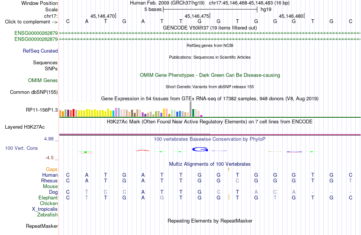Select the Human species row label
Image resolution: width=361 pixels, height=235 pixels.
50,175
